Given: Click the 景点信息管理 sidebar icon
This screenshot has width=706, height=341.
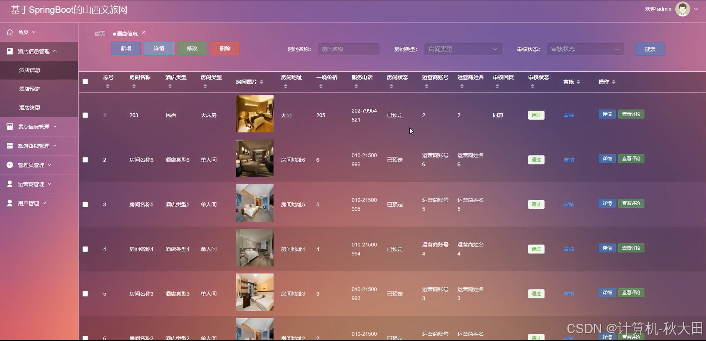Looking at the screenshot, I should [10, 127].
